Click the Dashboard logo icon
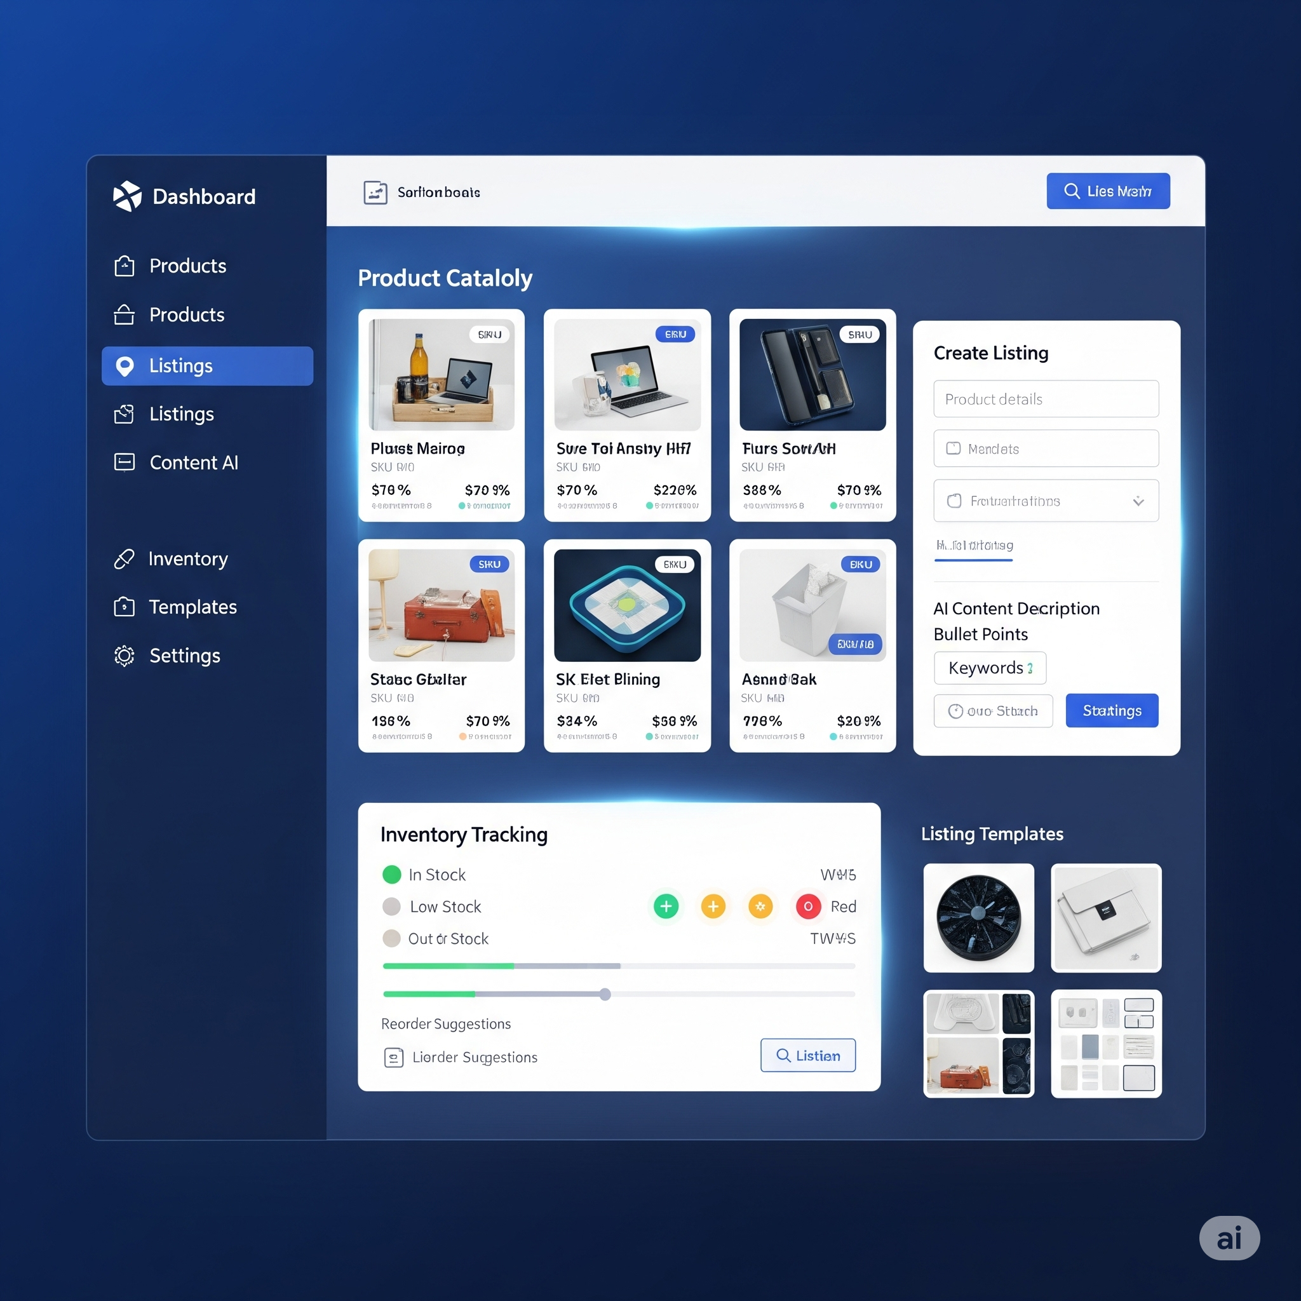The image size is (1301, 1301). pyautogui.click(x=127, y=196)
